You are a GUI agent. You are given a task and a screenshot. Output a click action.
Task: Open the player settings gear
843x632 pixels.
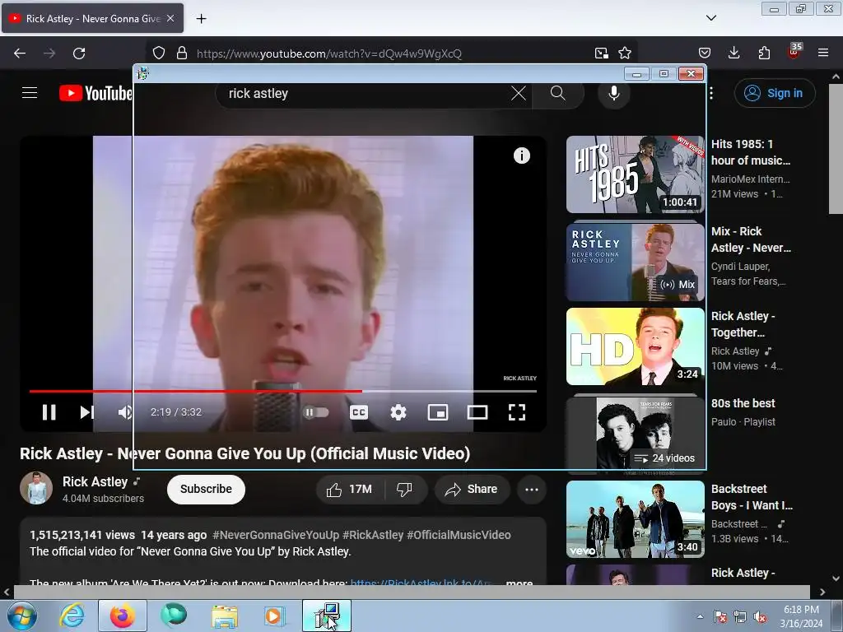tap(398, 412)
